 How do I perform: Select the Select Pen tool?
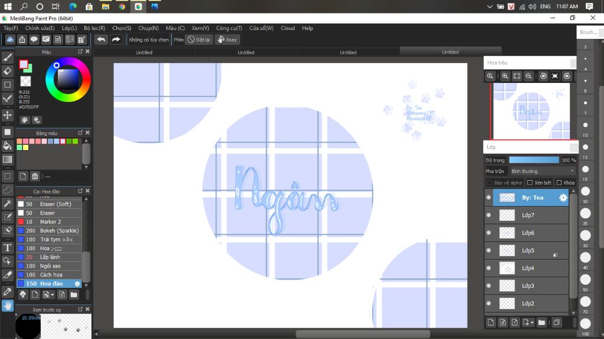[x=7, y=217]
